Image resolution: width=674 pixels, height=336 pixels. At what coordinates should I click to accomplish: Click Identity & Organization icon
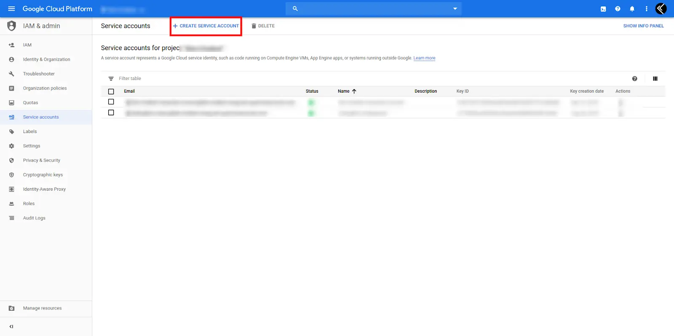point(11,59)
